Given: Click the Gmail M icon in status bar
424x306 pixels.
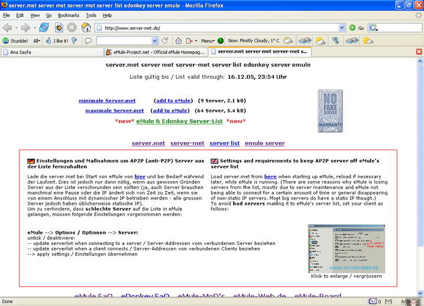Looking at the screenshot, I should [x=389, y=301].
